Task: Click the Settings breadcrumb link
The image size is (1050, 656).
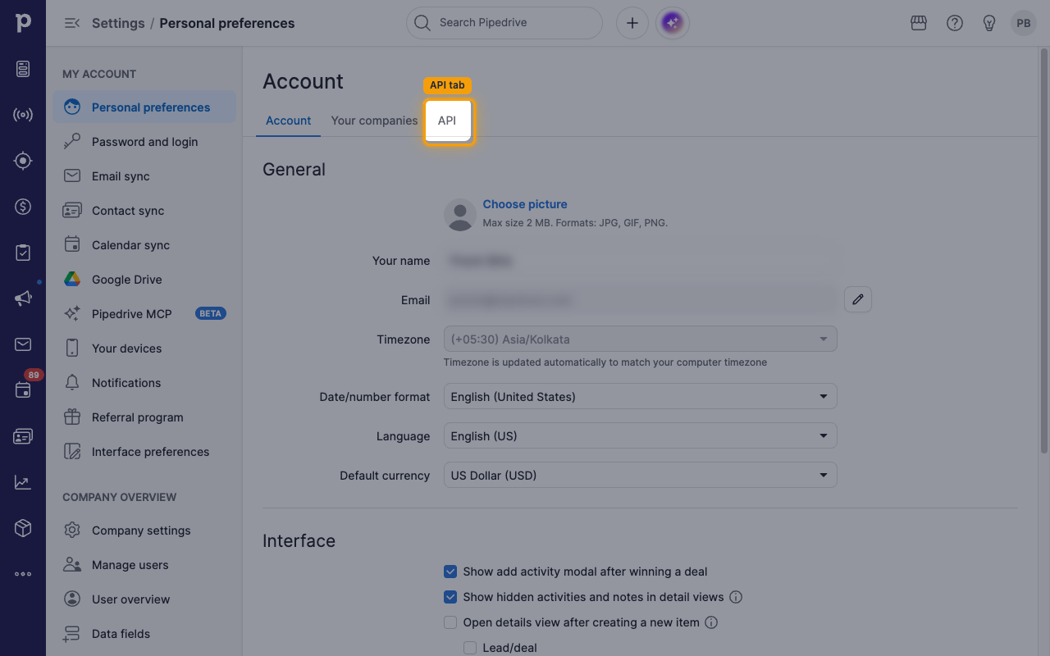Action: (118, 23)
